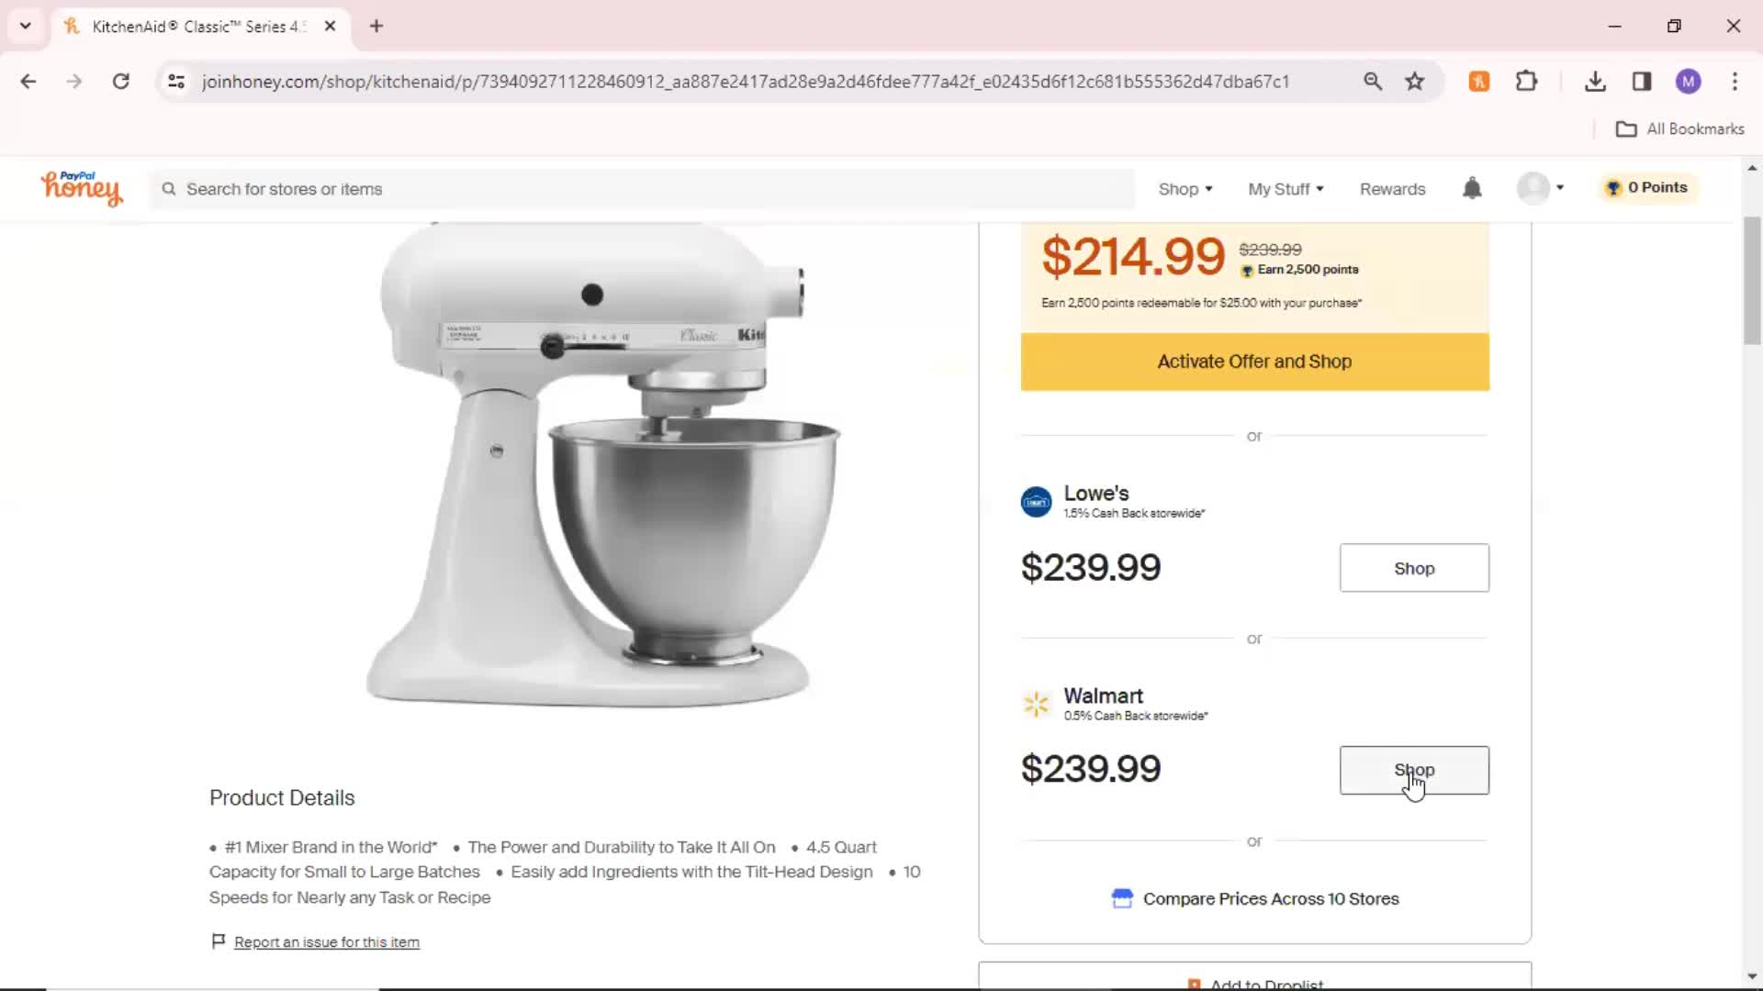Shop the Lowe's $239.99 offer
1763x991 pixels.
1414,568
